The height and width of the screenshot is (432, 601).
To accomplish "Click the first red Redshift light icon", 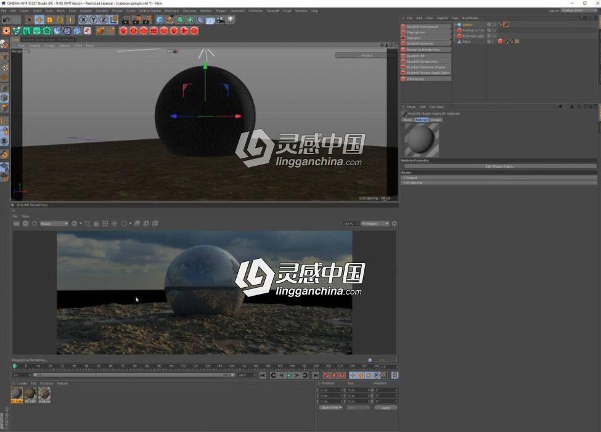I will (123, 31).
